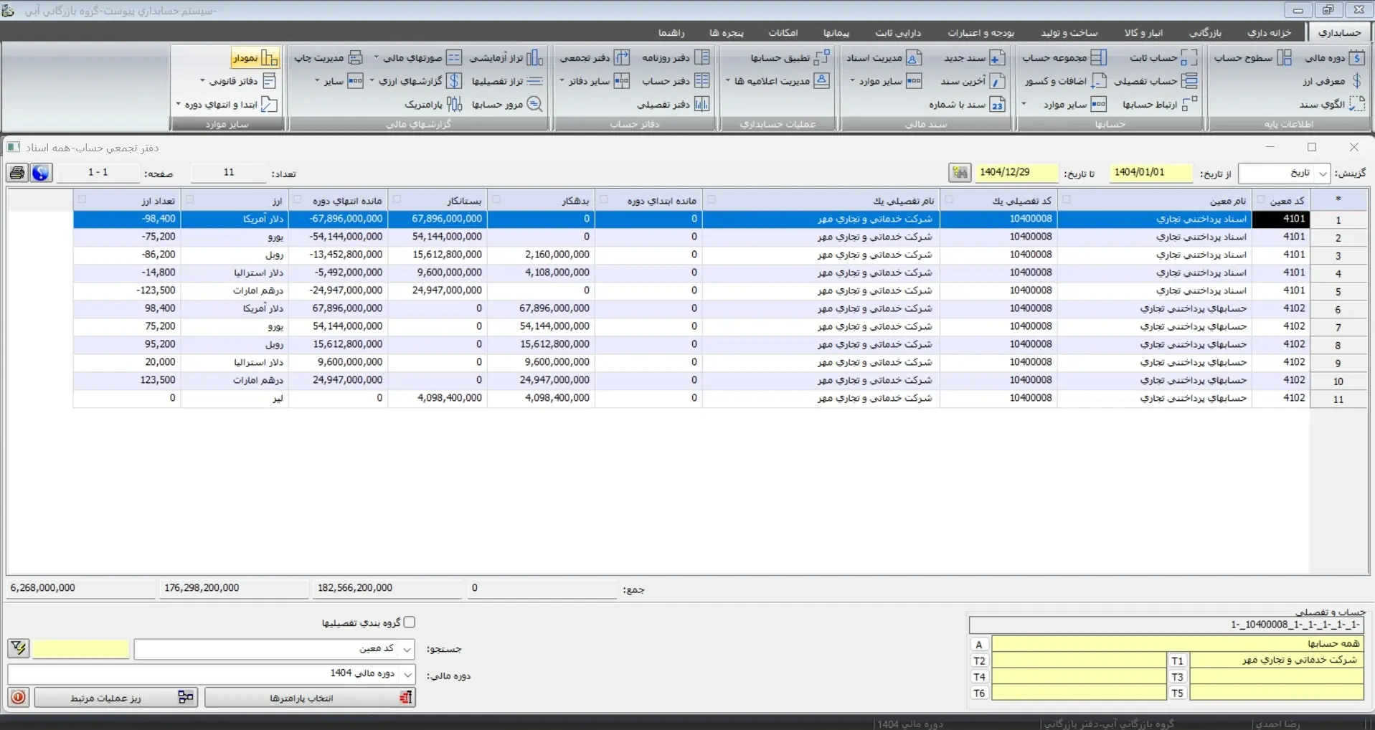Viewport: 1375px width, 730px height.
Task: Click the ریز عملیات مرتبط button
Action: pyautogui.click(x=115, y=698)
